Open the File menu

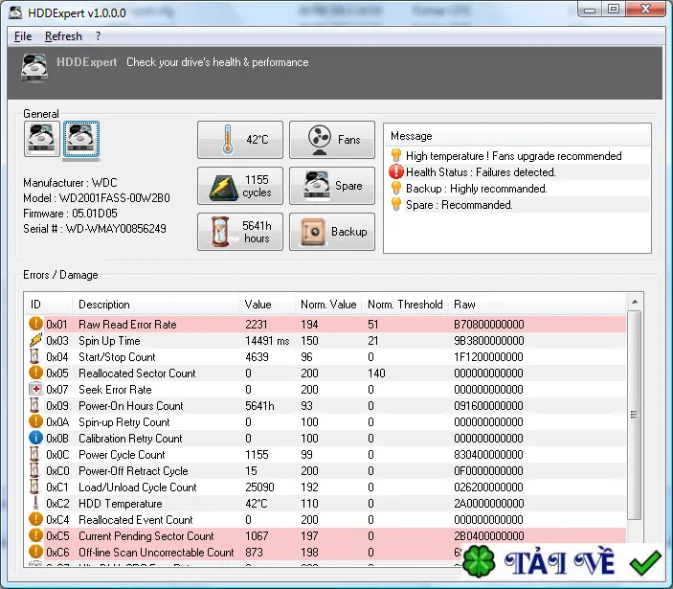[23, 36]
